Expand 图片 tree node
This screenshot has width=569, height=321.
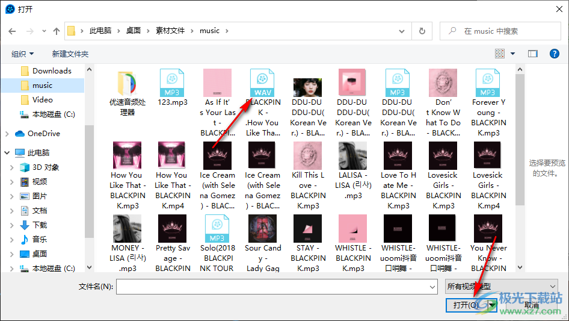click(12, 196)
